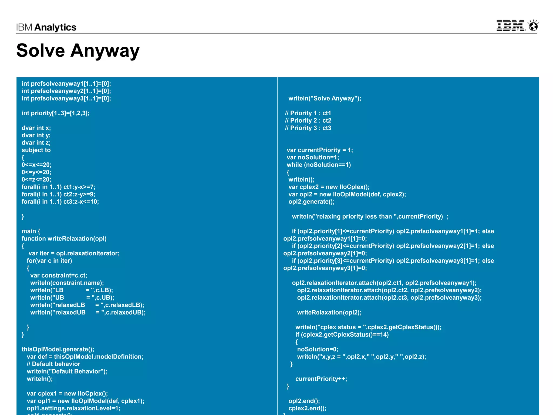Click comment '// Priority 2 : ct2'
Screen dimensions: 553x415
(x=308, y=121)
